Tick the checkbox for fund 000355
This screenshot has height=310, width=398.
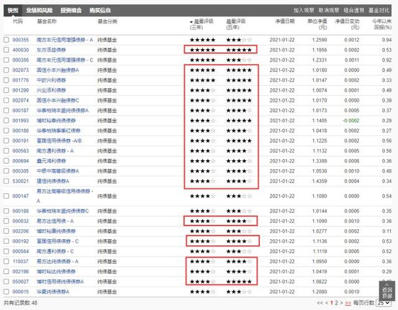tap(6, 40)
